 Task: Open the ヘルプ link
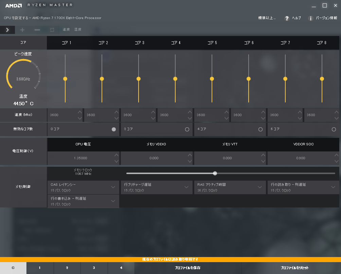(297, 18)
